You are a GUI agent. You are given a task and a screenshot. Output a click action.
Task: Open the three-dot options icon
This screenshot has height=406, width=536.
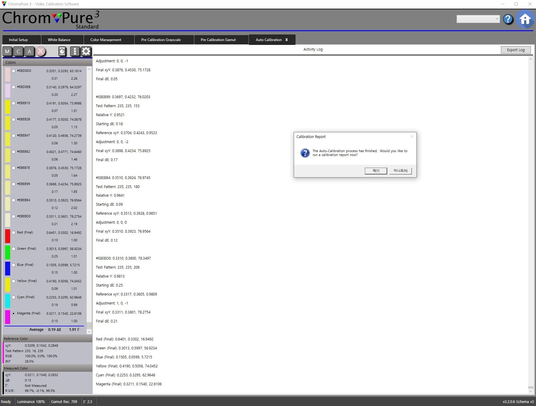[x=75, y=51]
